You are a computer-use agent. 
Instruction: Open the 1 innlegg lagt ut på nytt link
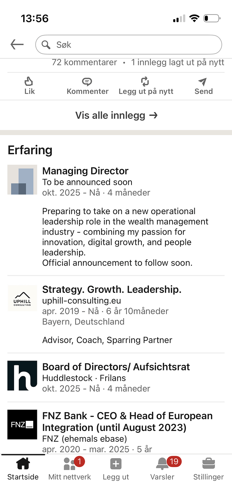(178, 62)
